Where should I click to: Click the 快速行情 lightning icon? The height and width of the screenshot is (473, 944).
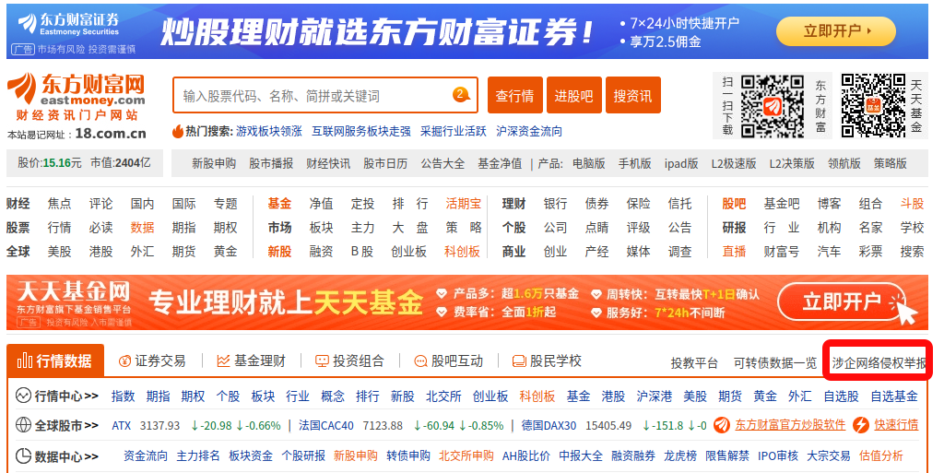(861, 425)
